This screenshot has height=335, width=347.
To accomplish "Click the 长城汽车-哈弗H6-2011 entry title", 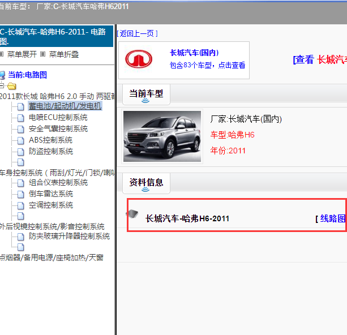I will (187, 218).
